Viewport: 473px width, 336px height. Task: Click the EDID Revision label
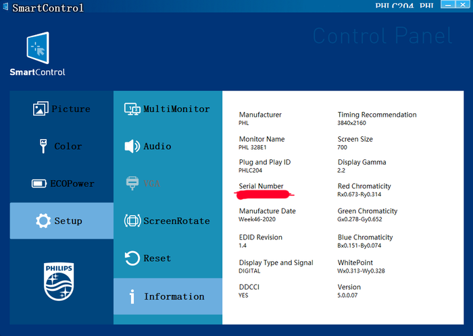pyautogui.click(x=260, y=237)
